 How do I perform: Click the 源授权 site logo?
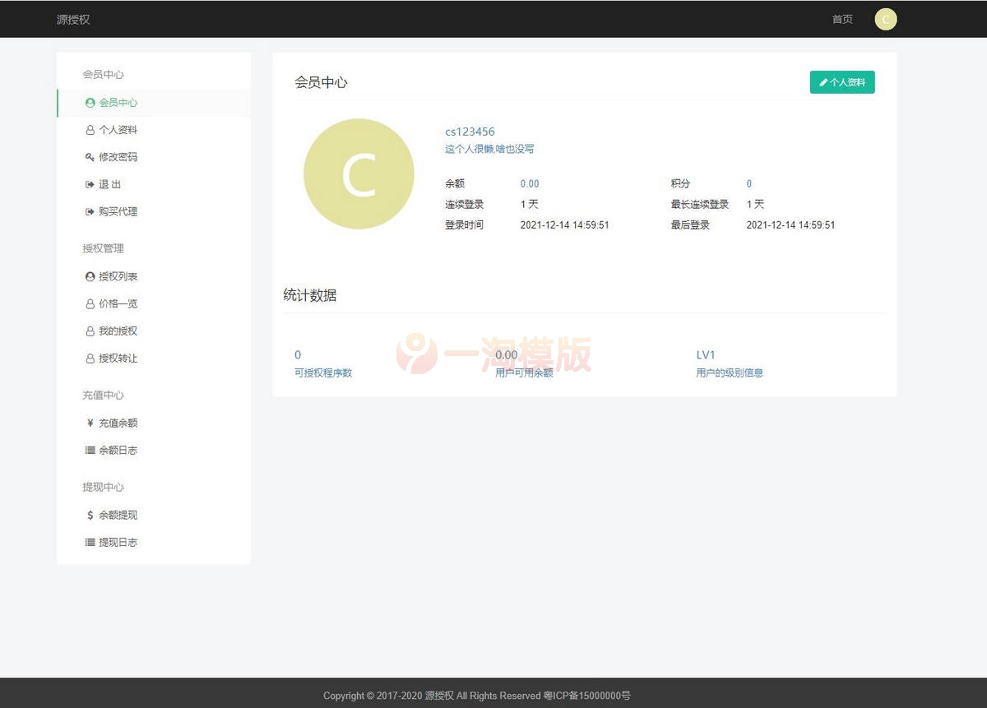click(x=73, y=19)
